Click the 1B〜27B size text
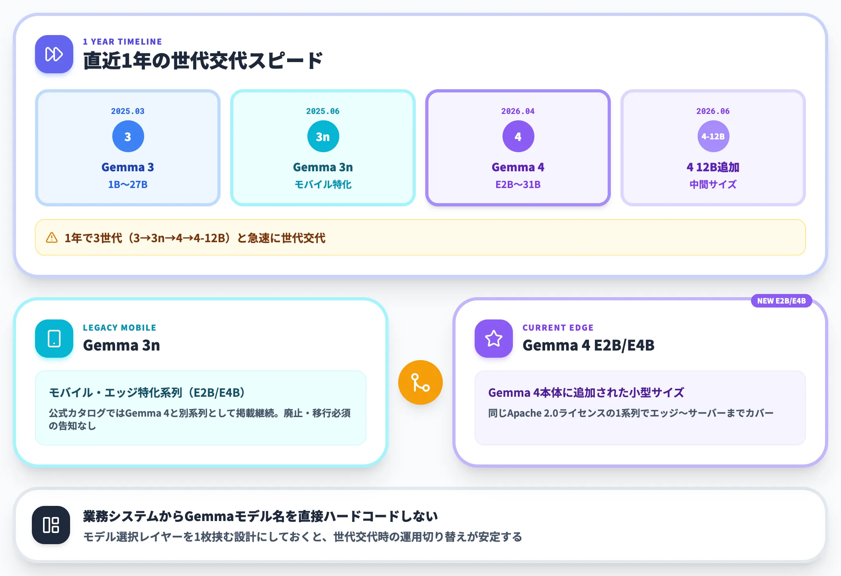The height and width of the screenshot is (576, 841). [x=128, y=184]
